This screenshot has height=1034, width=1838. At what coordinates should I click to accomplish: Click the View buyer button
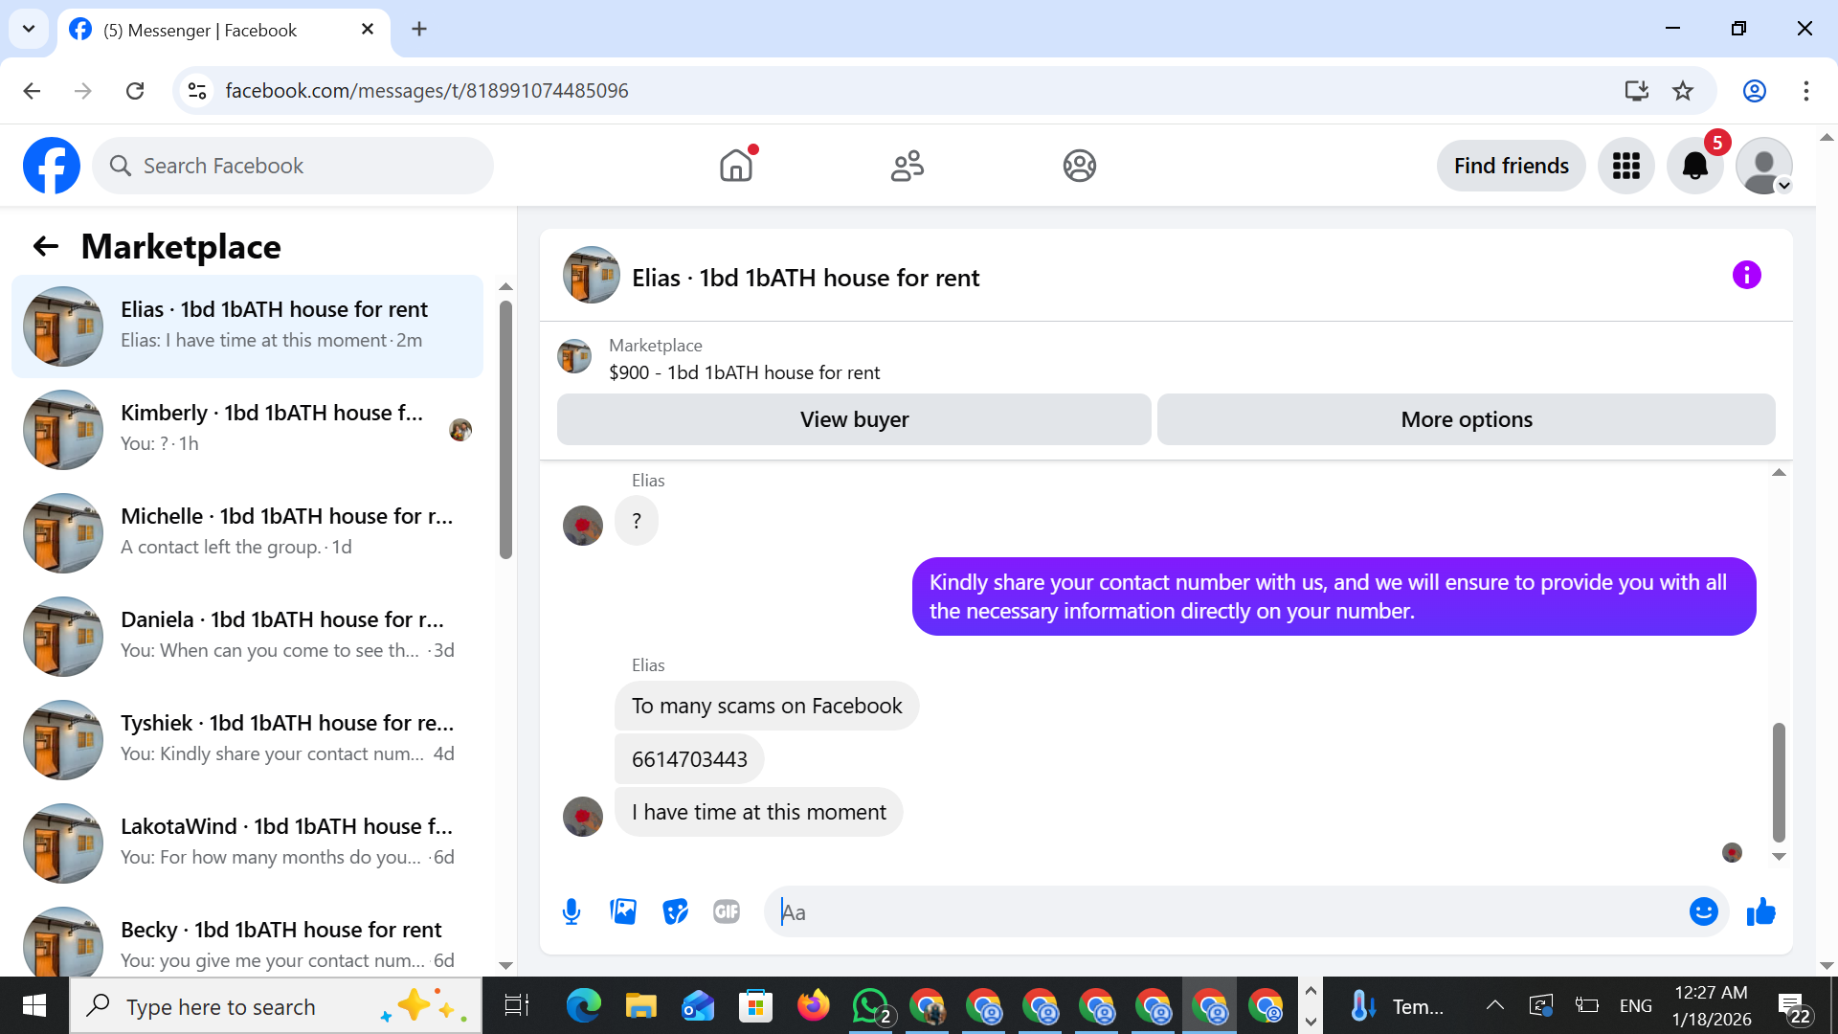tap(854, 419)
